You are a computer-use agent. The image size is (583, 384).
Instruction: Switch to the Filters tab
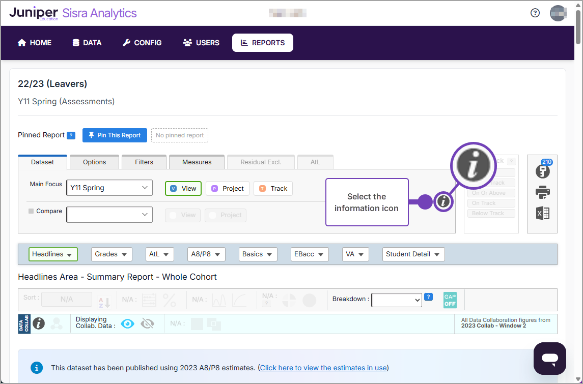click(x=144, y=162)
